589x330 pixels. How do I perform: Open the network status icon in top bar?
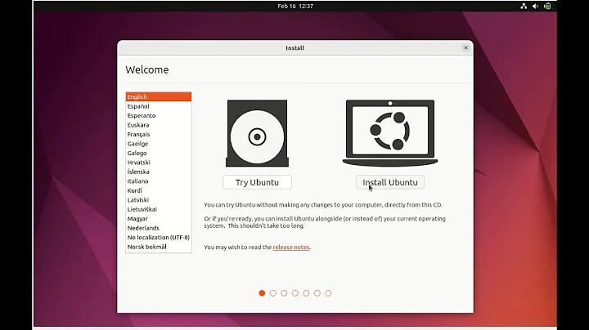pyautogui.click(x=524, y=6)
